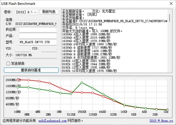
Task: Click log line 平均写入速度:1999.17MB/秒
Action: [x=89, y=45]
